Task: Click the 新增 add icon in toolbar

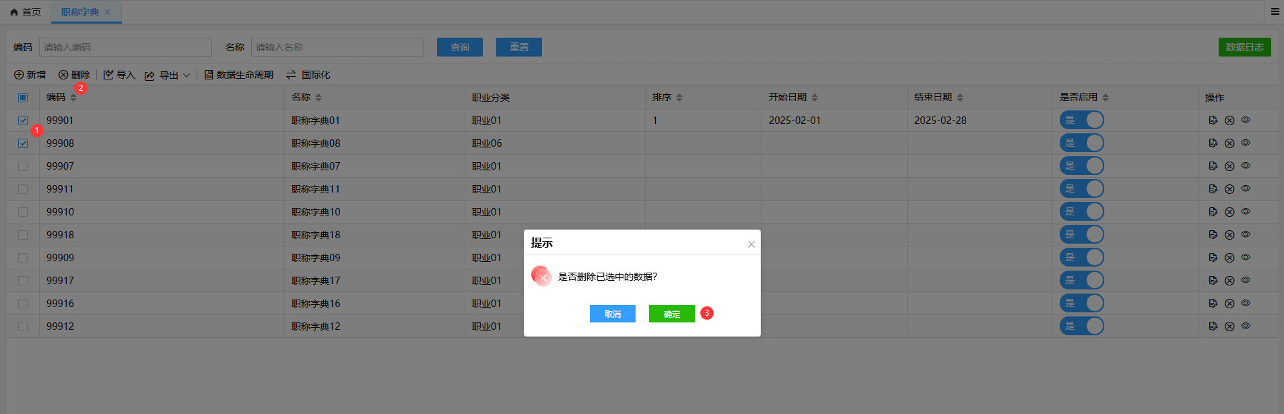Action: coord(19,75)
